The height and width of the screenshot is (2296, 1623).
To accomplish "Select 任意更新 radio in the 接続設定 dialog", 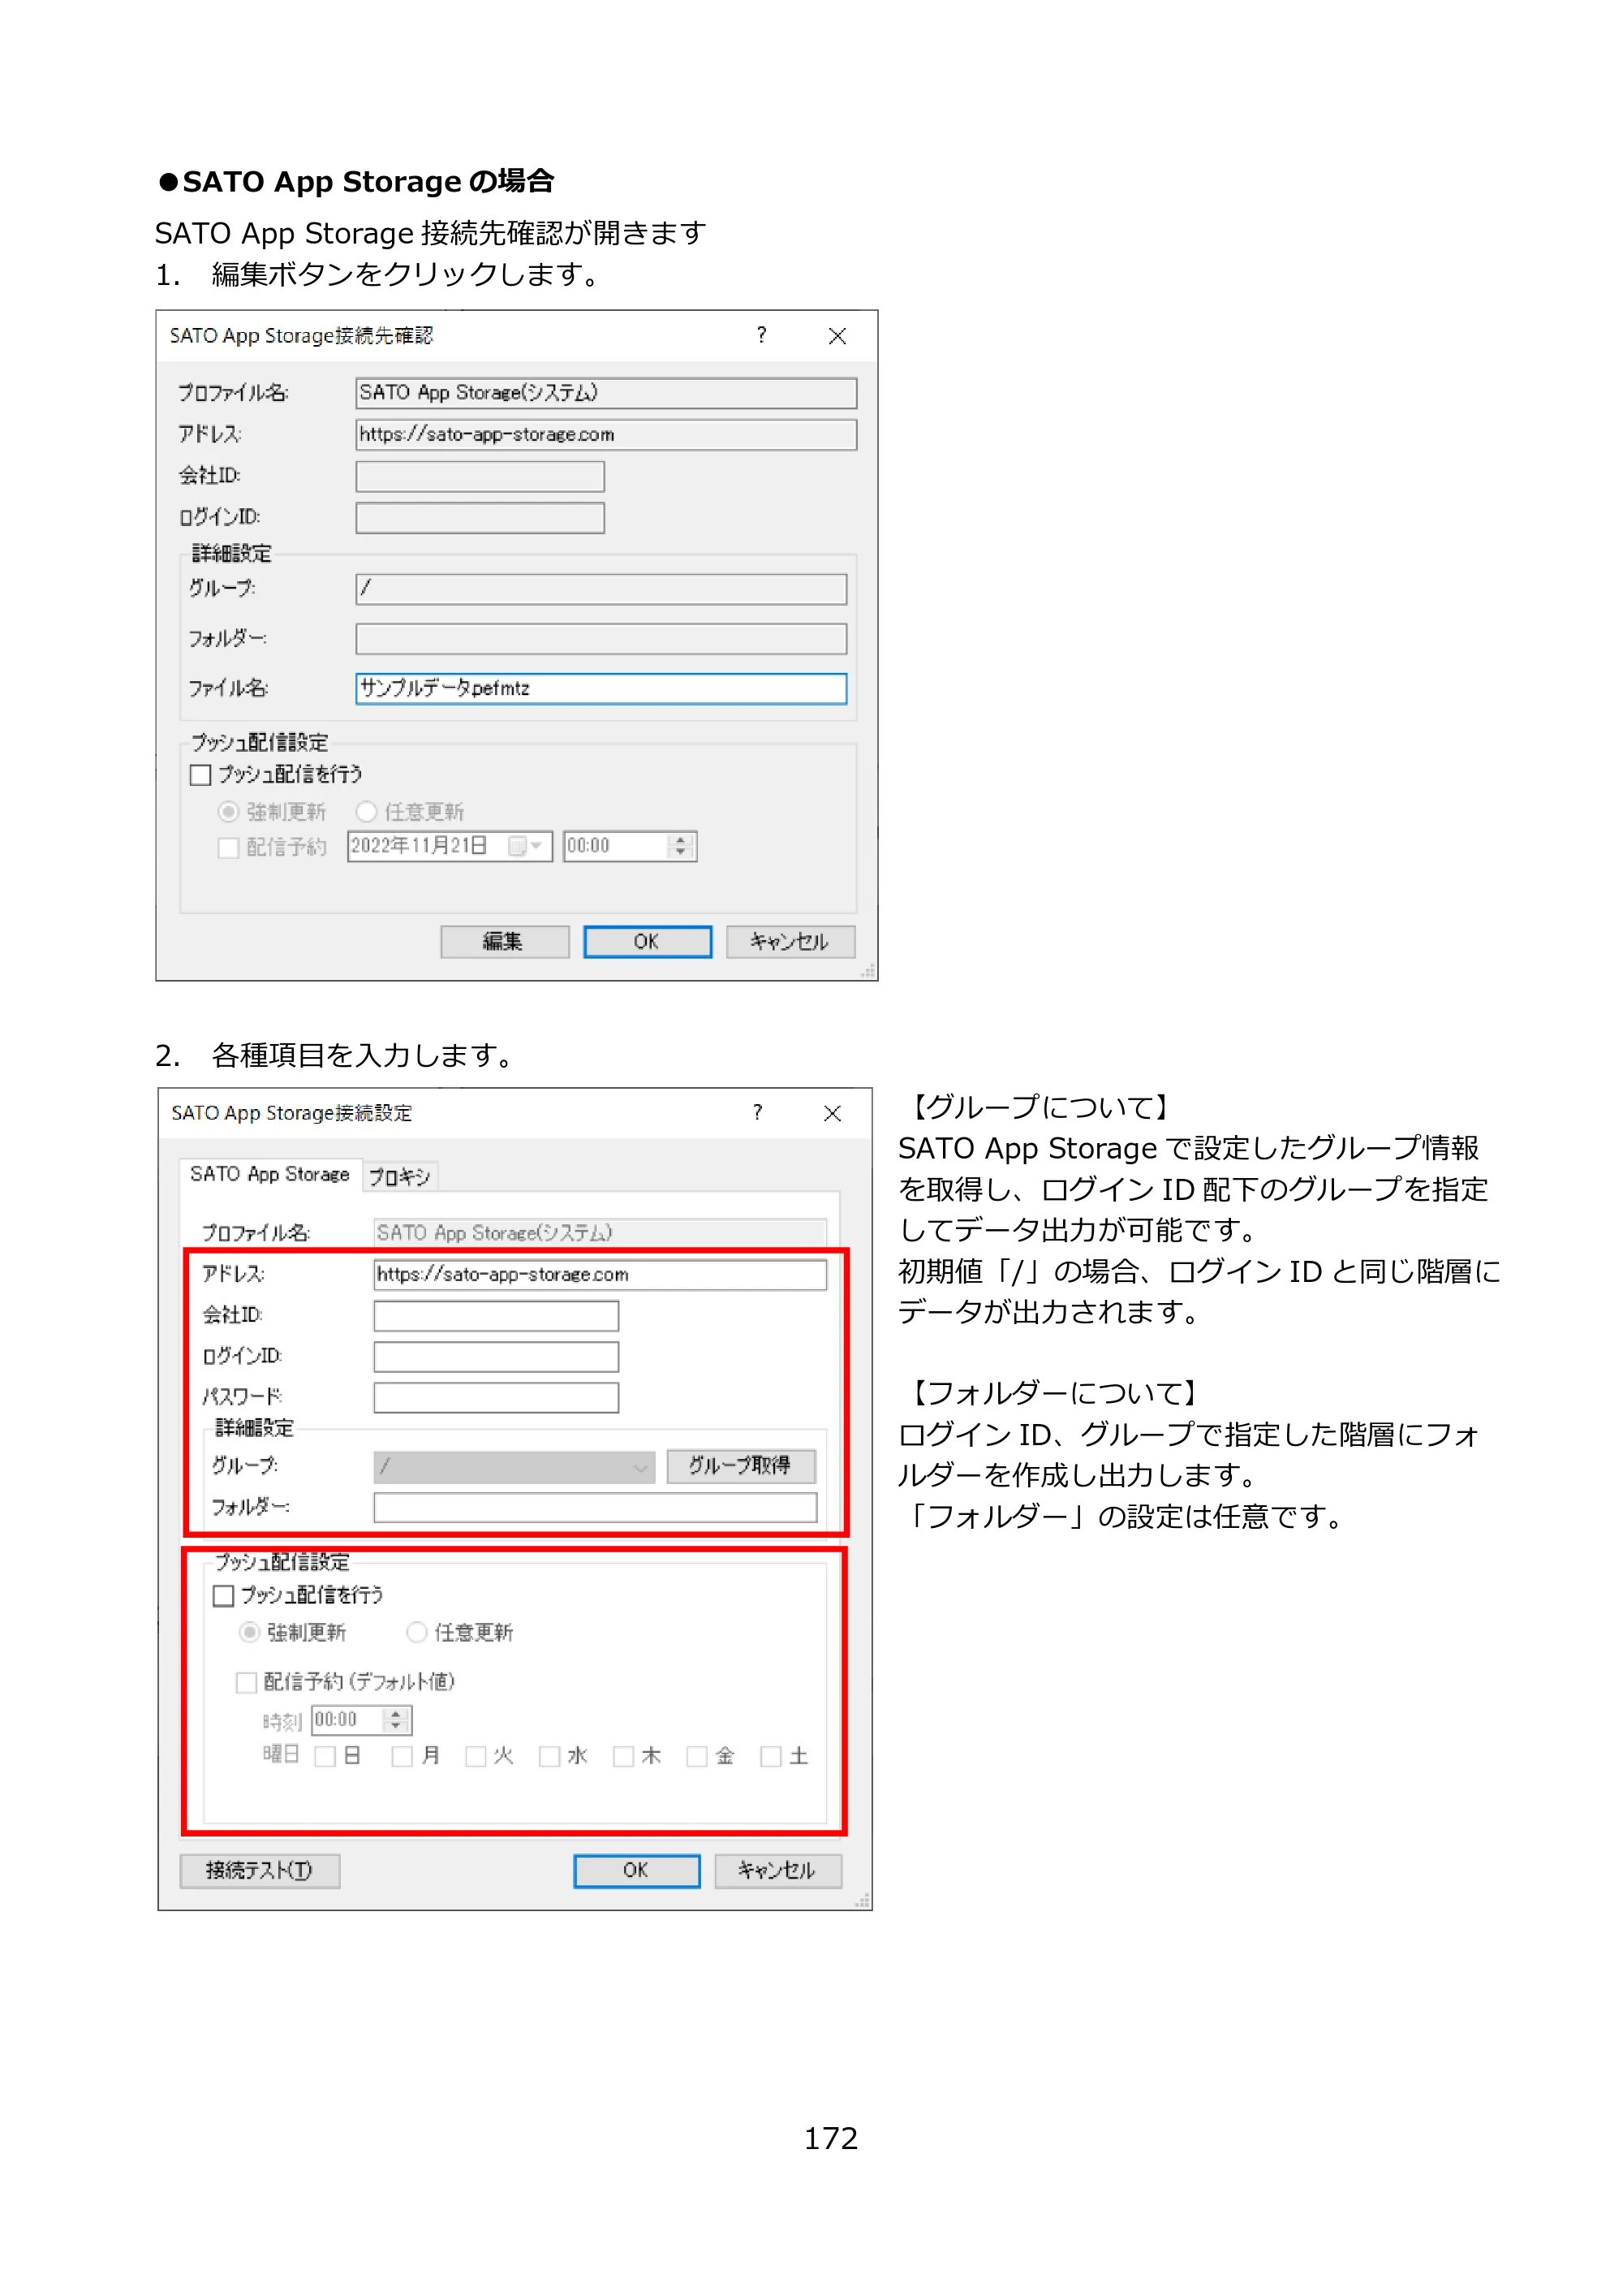I will tap(417, 1632).
